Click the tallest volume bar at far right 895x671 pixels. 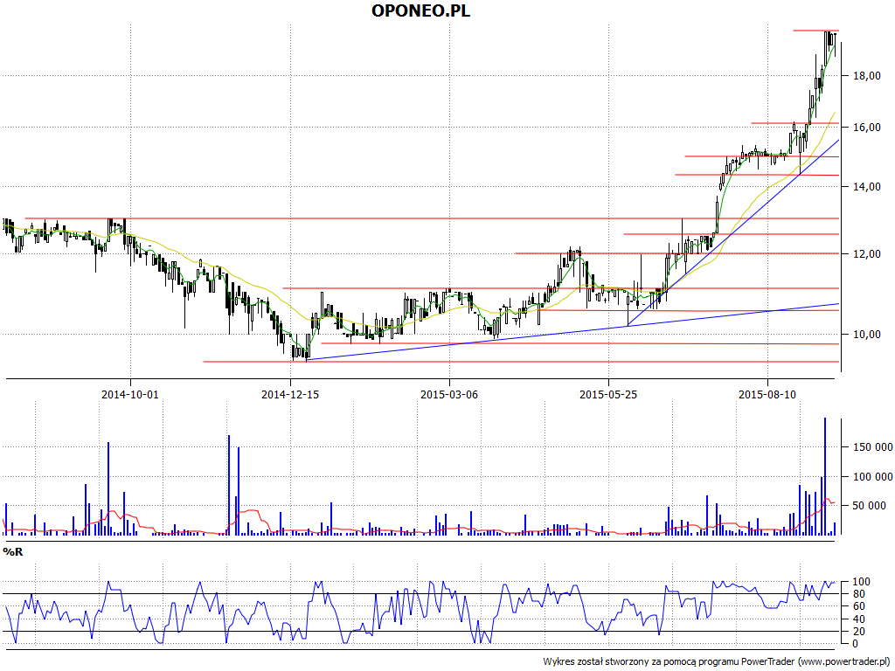825,476
